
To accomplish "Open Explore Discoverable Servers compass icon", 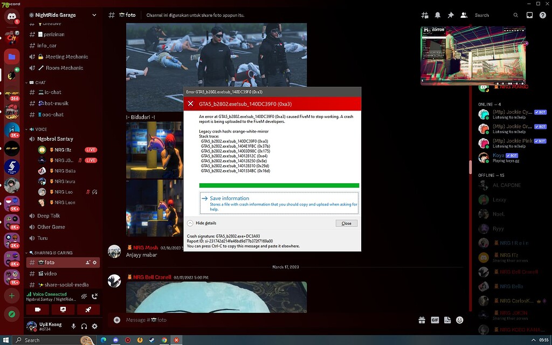I will [x=12, y=314].
